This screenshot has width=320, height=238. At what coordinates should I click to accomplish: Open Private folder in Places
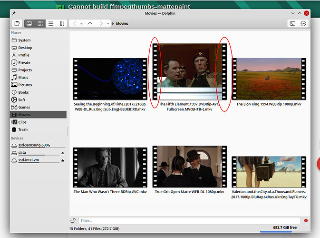pos(39,62)
